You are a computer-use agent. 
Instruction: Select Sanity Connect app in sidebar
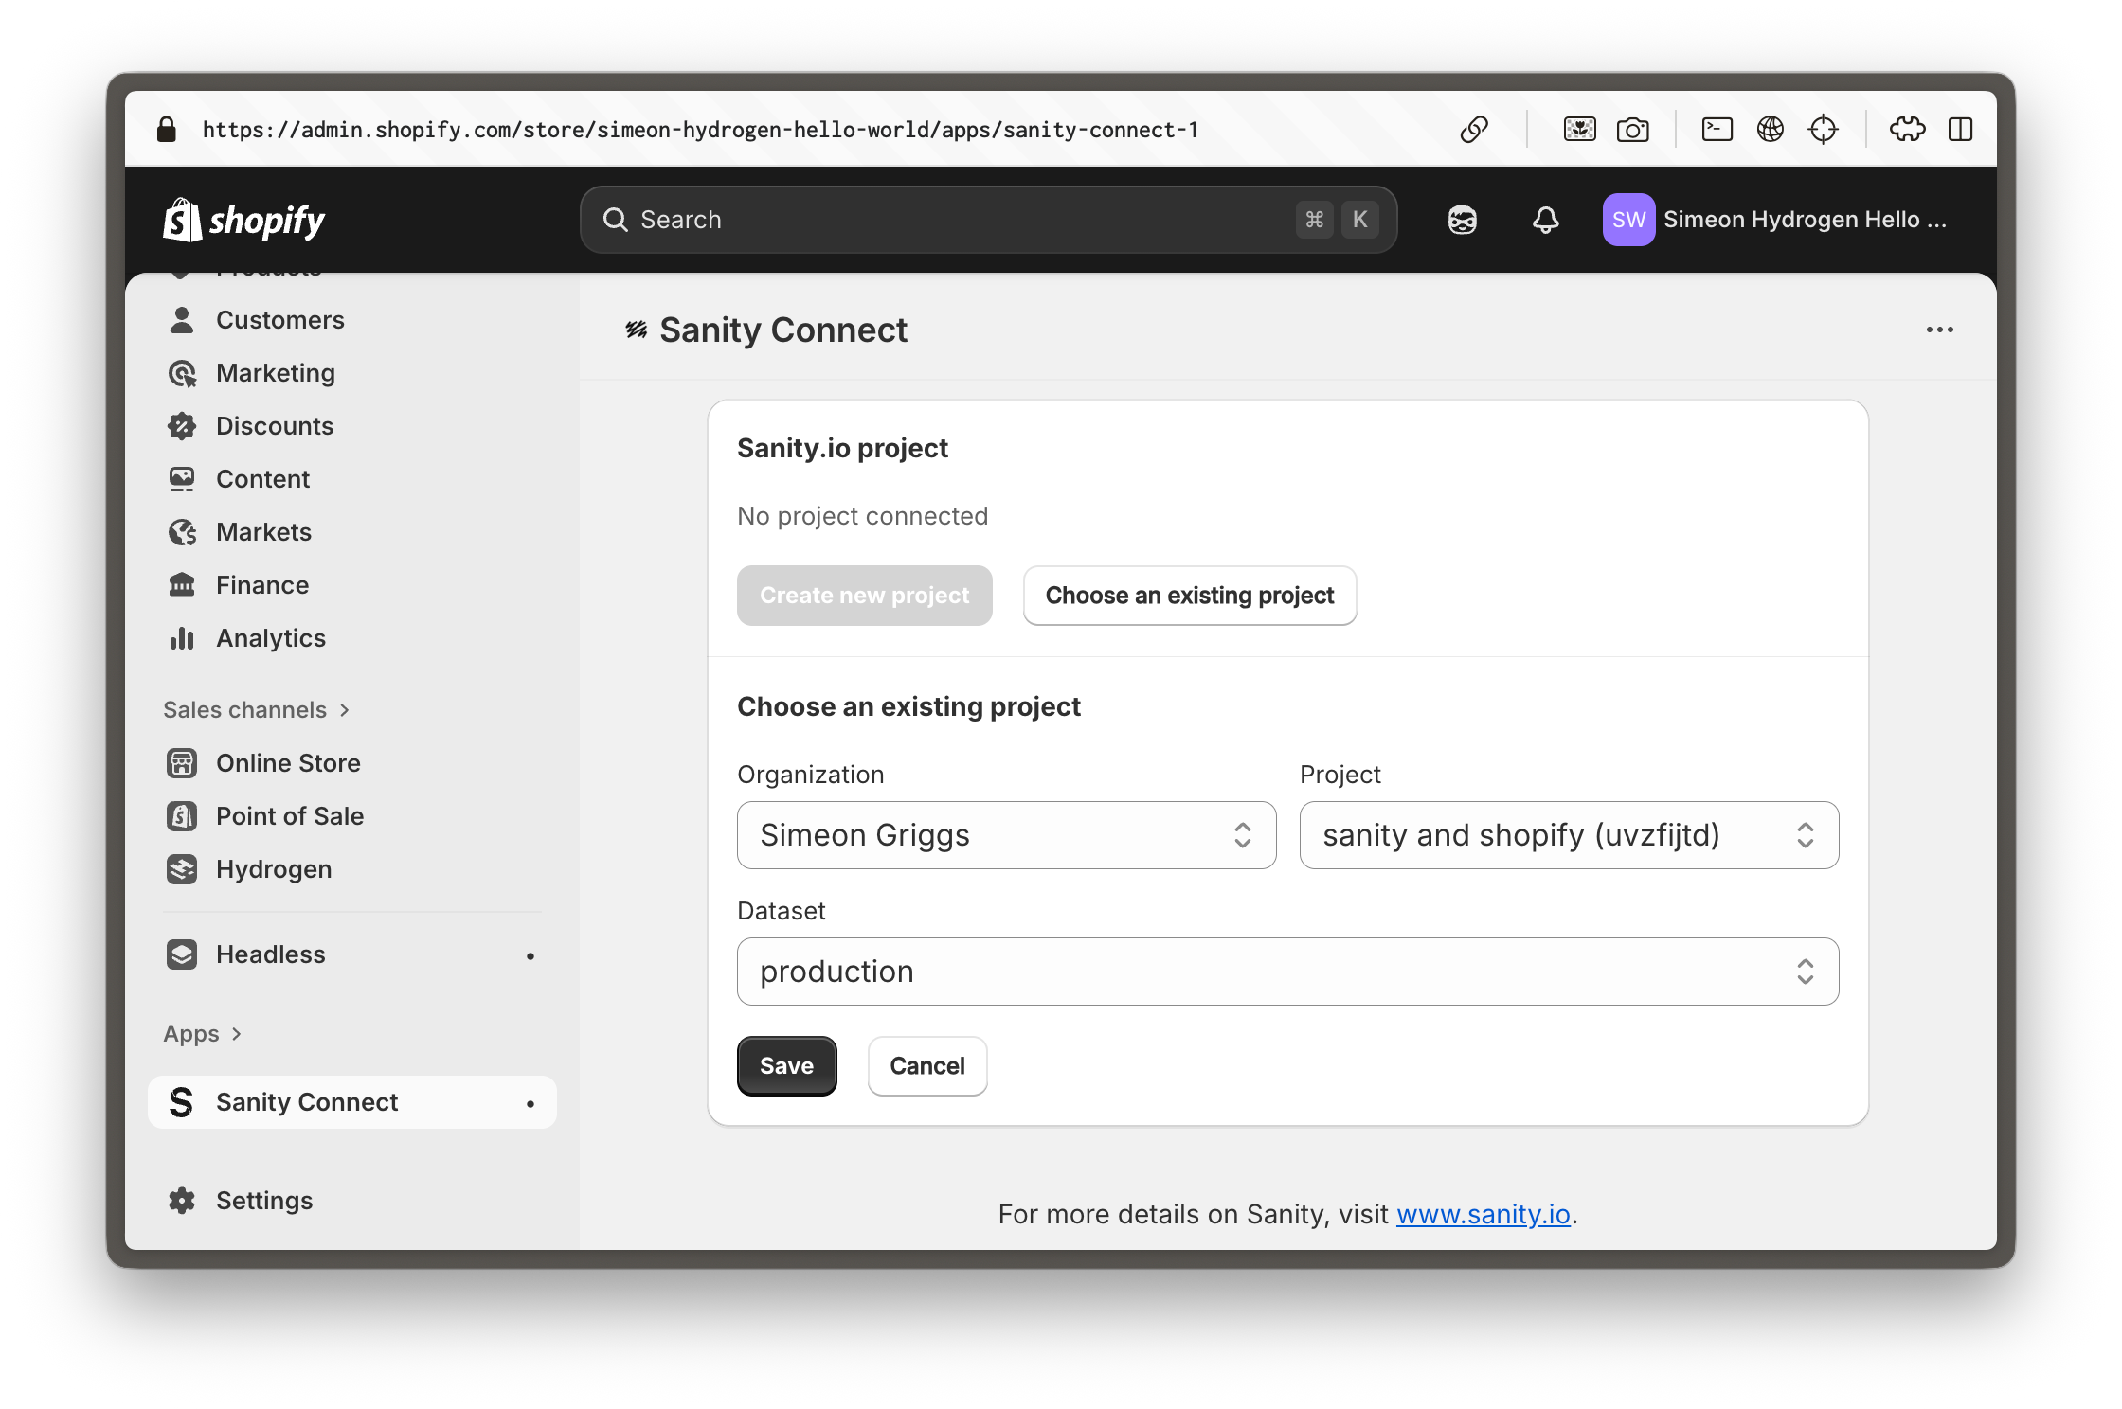point(352,1102)
